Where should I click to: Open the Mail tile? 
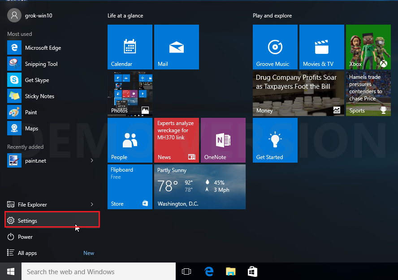point(177,47)
